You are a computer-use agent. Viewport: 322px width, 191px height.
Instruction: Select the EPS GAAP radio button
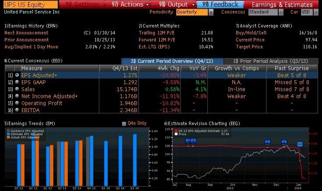(x=17, y=82)
